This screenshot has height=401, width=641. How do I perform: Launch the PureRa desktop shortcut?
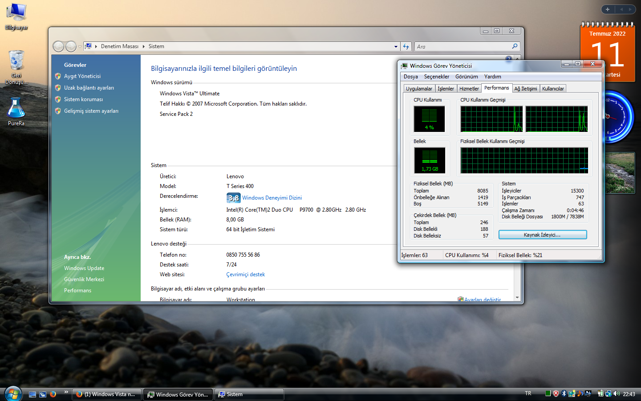[x=16, y=112]
